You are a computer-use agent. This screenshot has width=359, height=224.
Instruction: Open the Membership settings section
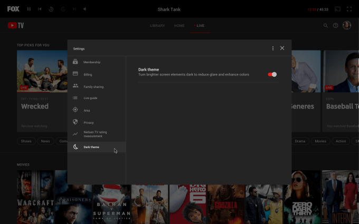coord(91,62)
